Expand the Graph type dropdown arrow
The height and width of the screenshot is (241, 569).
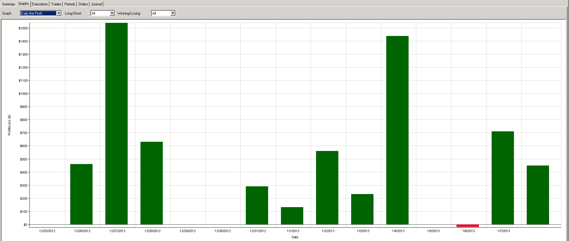pos(59,13)
